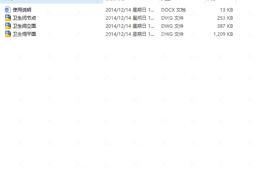Select the DWG icon beside 卫生间节点
The image size is (269, 184).
click(8, 18)
